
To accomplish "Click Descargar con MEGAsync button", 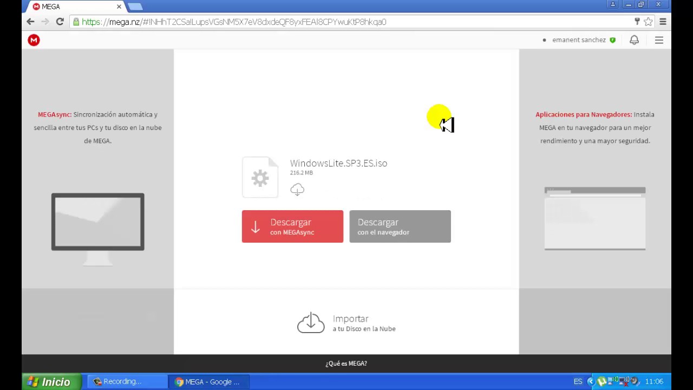I will pyautogui.click(x=292, y=226).
